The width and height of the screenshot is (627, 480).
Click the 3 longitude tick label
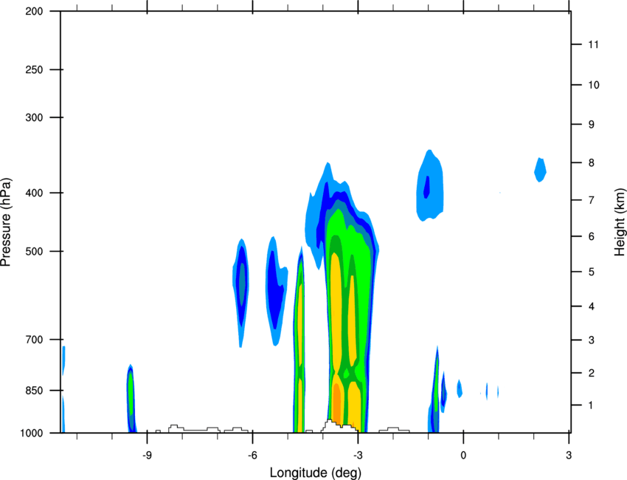[569, 456]
